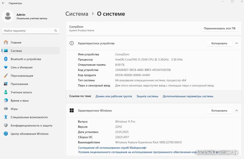Click the Специальные возможности accessibility icon
This screenshot has width=244, height=159.
6,117
